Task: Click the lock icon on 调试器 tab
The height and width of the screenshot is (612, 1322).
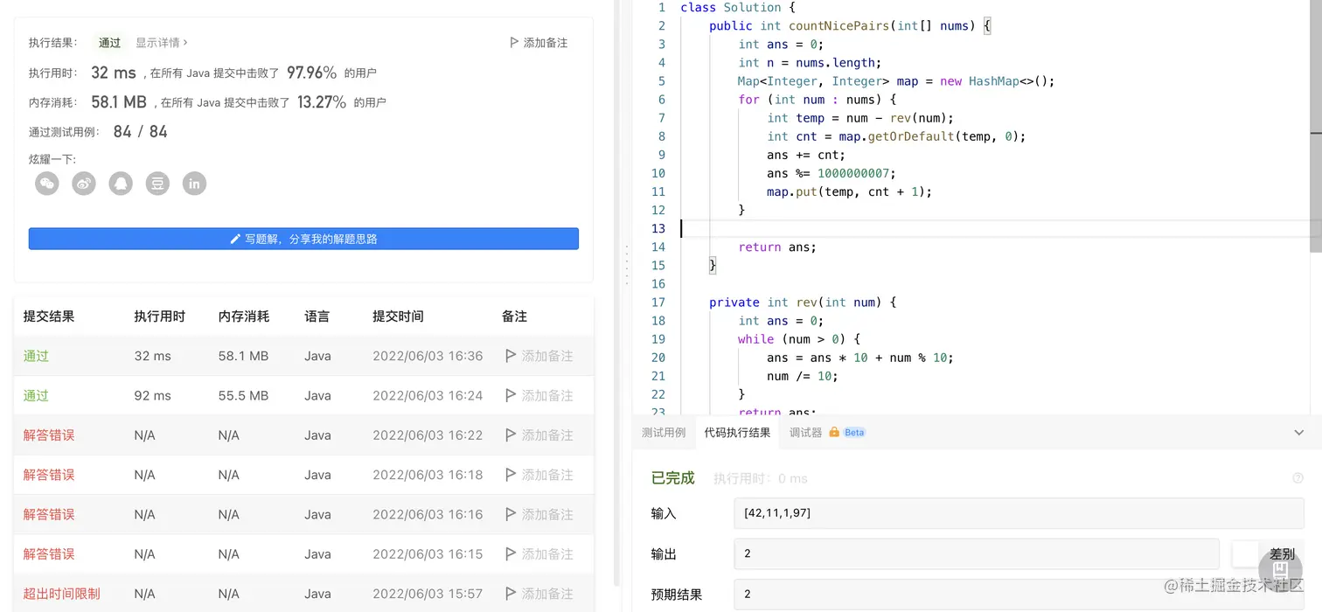Action: tap(834, 432)
